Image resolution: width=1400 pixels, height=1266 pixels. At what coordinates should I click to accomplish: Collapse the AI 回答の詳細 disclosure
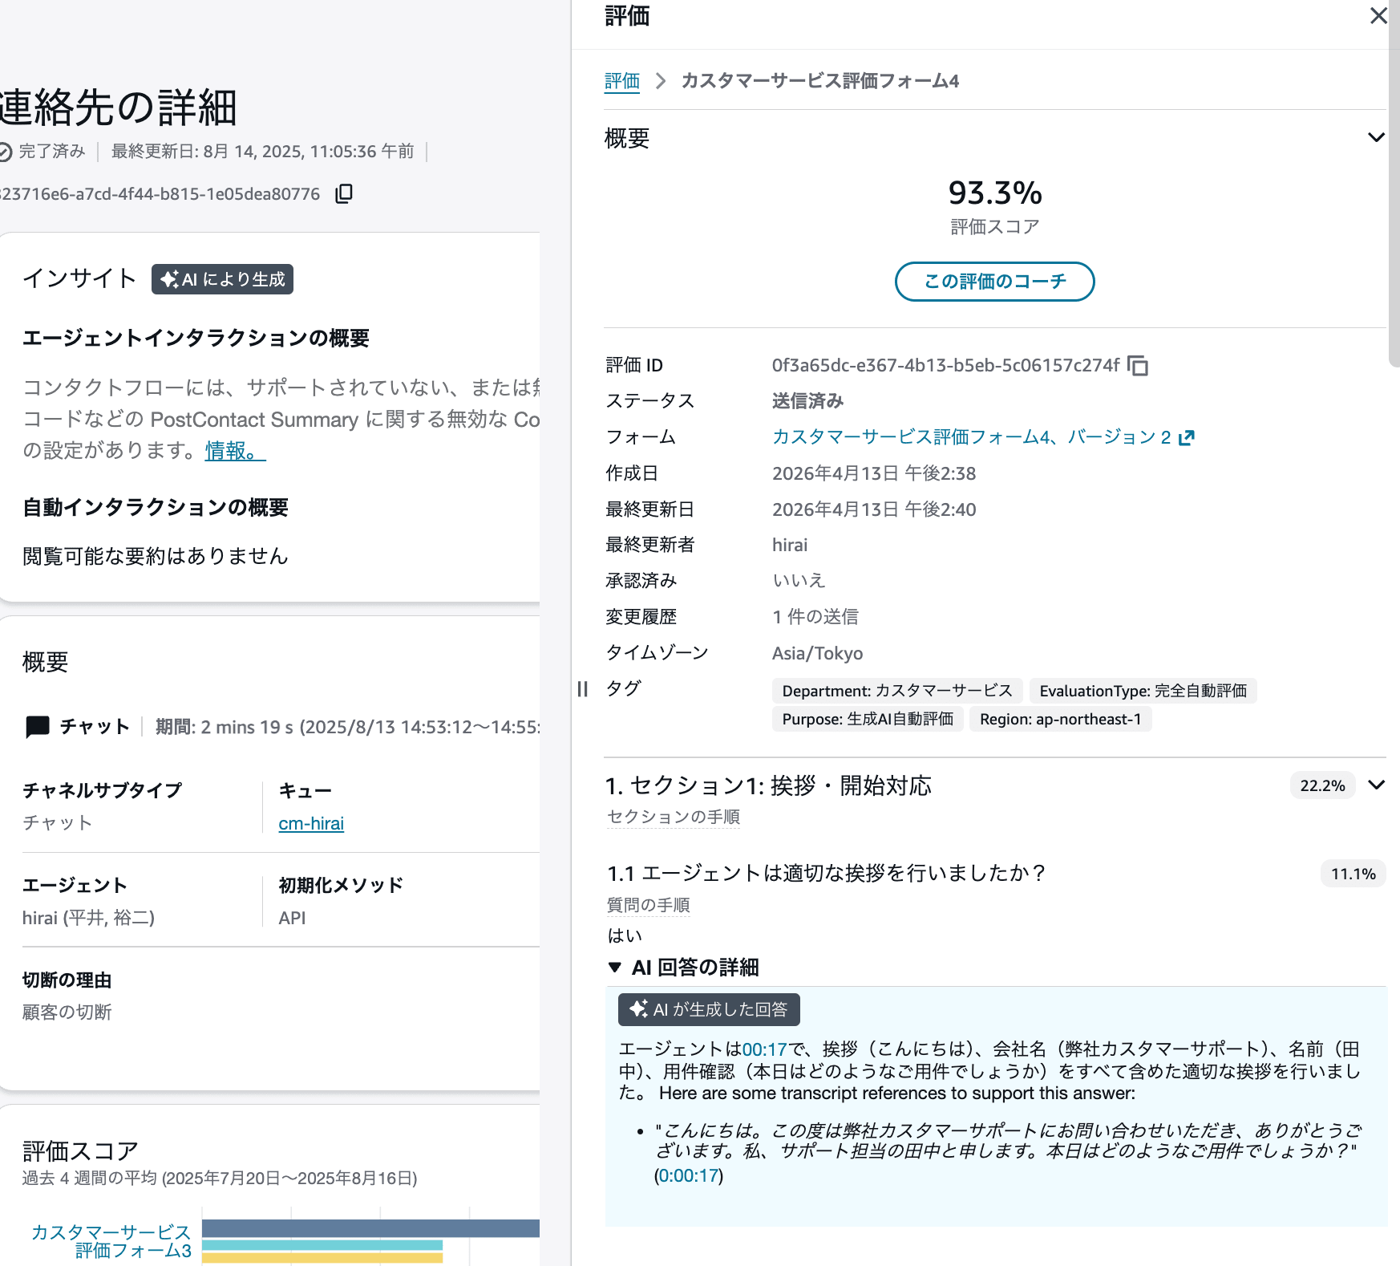click(615, 968)
